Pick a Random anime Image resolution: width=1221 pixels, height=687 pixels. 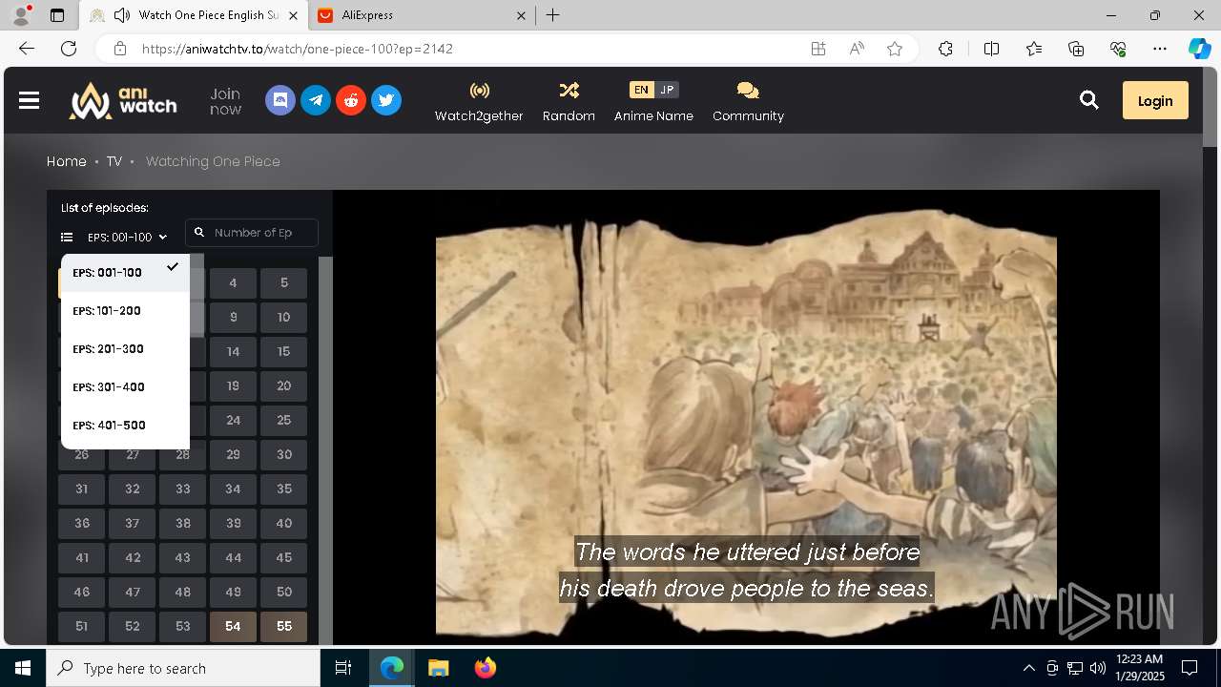[x=569, y=101]
